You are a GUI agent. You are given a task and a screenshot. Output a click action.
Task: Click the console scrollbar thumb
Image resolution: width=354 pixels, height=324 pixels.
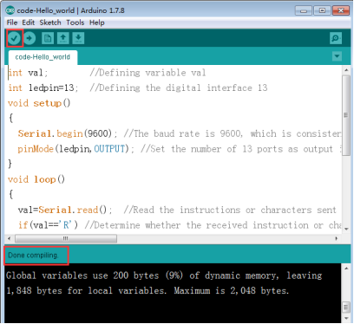coord(346,307)
